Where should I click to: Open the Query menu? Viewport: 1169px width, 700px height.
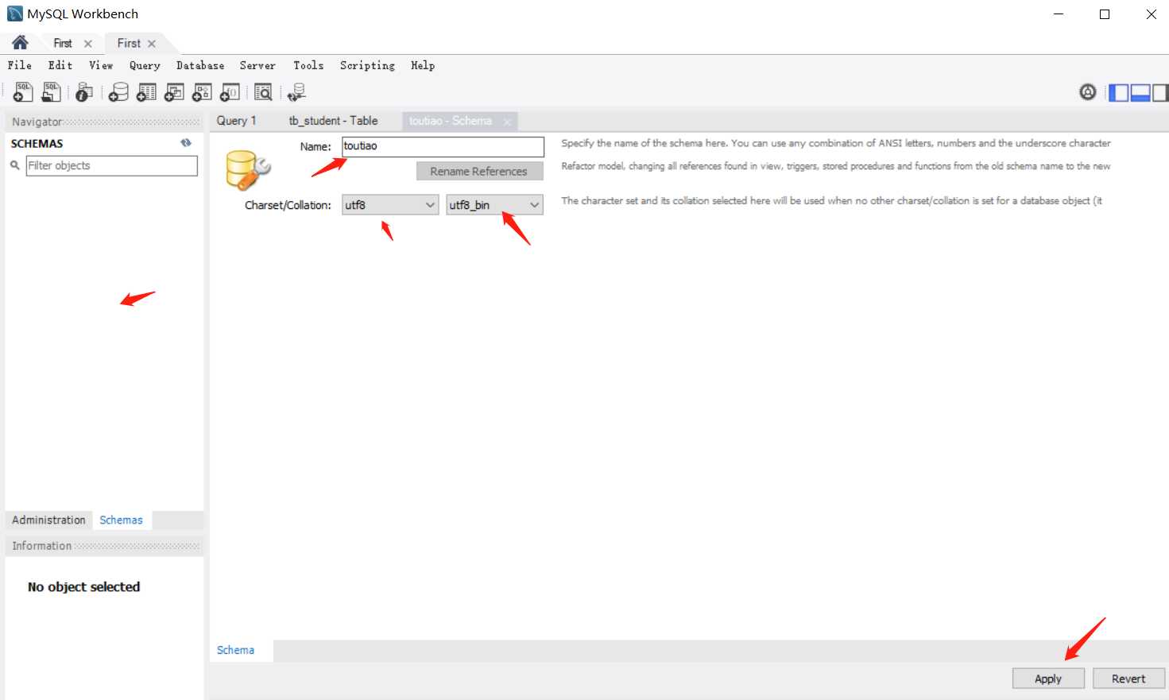click(x=145, y=65)
